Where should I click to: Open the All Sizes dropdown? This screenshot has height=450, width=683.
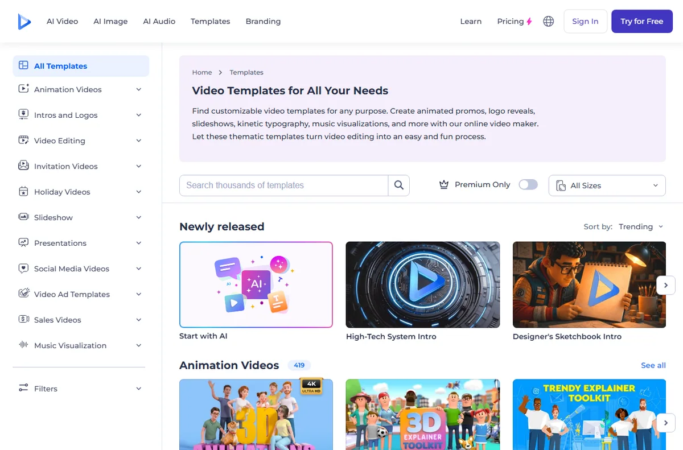pos(607,185)
